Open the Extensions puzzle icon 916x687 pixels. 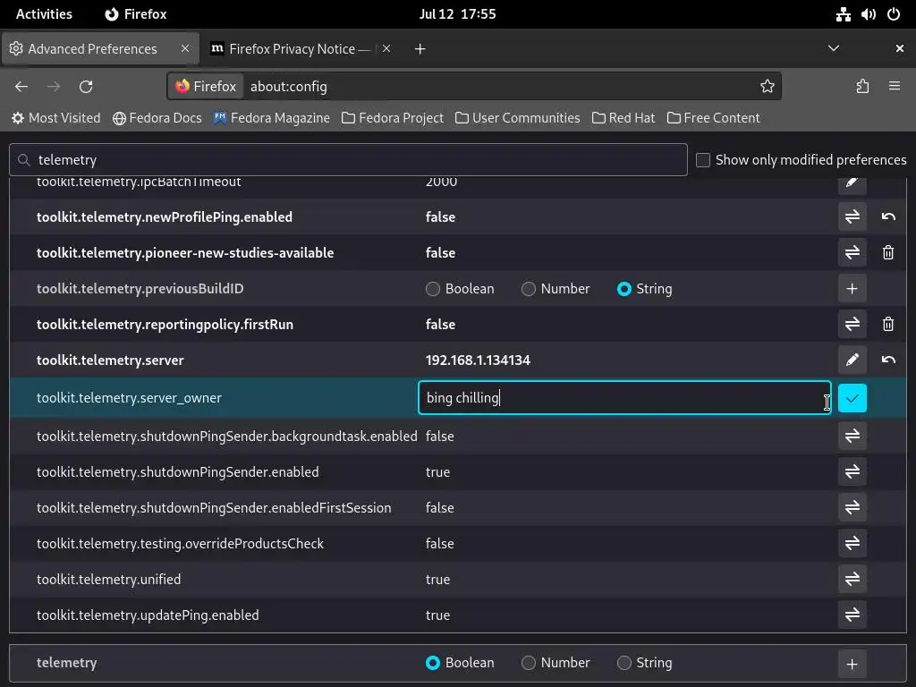[862, 87]
